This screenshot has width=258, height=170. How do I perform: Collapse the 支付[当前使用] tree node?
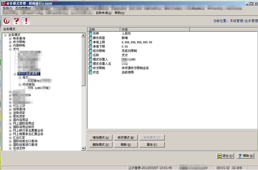pyautogui.click(x=15, y=74)
